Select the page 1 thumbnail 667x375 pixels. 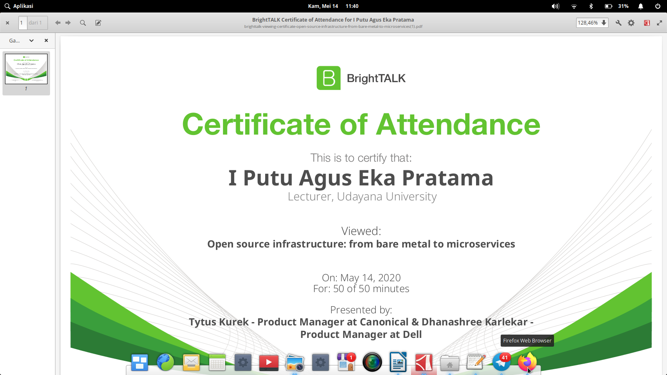coord(26,69)
